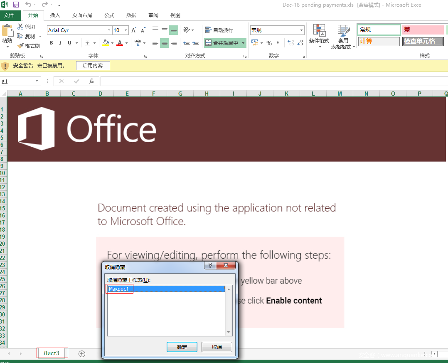Screen dimensions: 448x363
Task: Increase decimal places
Action: (290, 43)
